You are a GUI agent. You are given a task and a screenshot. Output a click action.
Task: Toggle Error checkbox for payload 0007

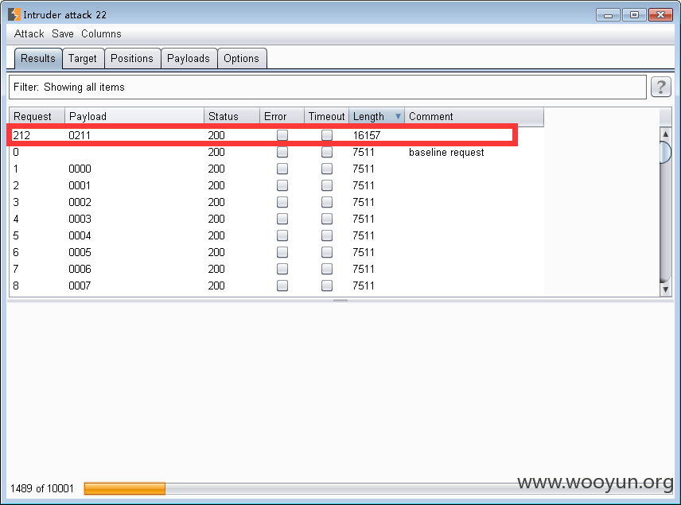pyautogui.click(x=282, y=286)
